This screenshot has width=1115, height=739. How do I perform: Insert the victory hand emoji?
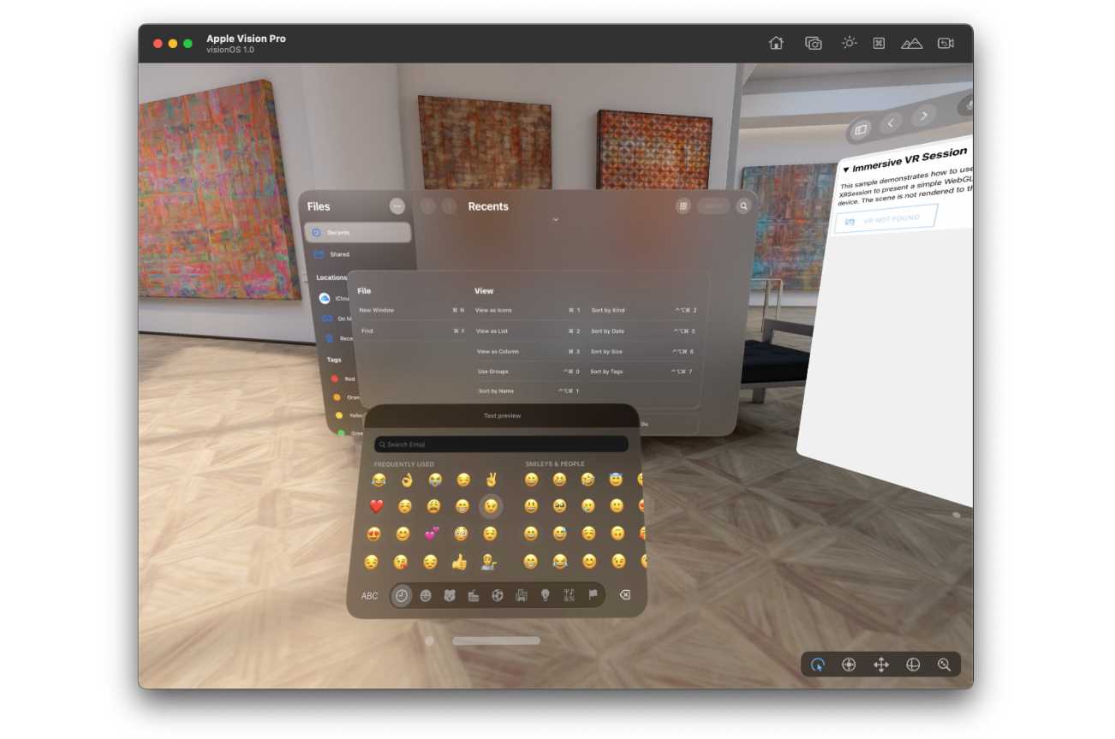pos(492,480)
